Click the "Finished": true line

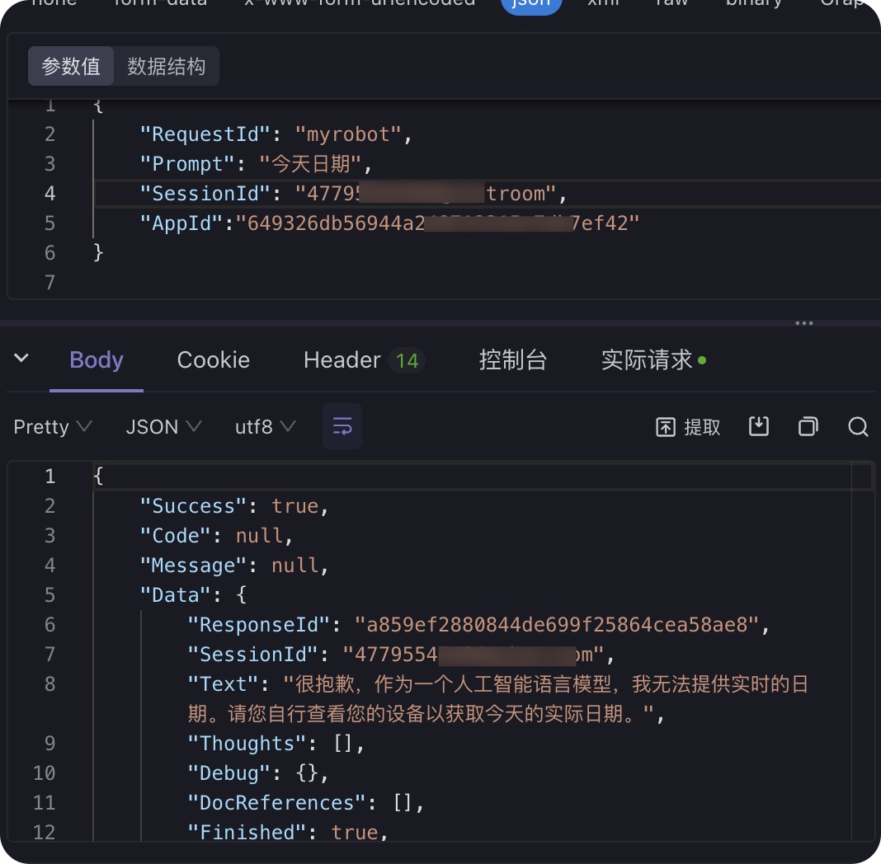point(288,832)
